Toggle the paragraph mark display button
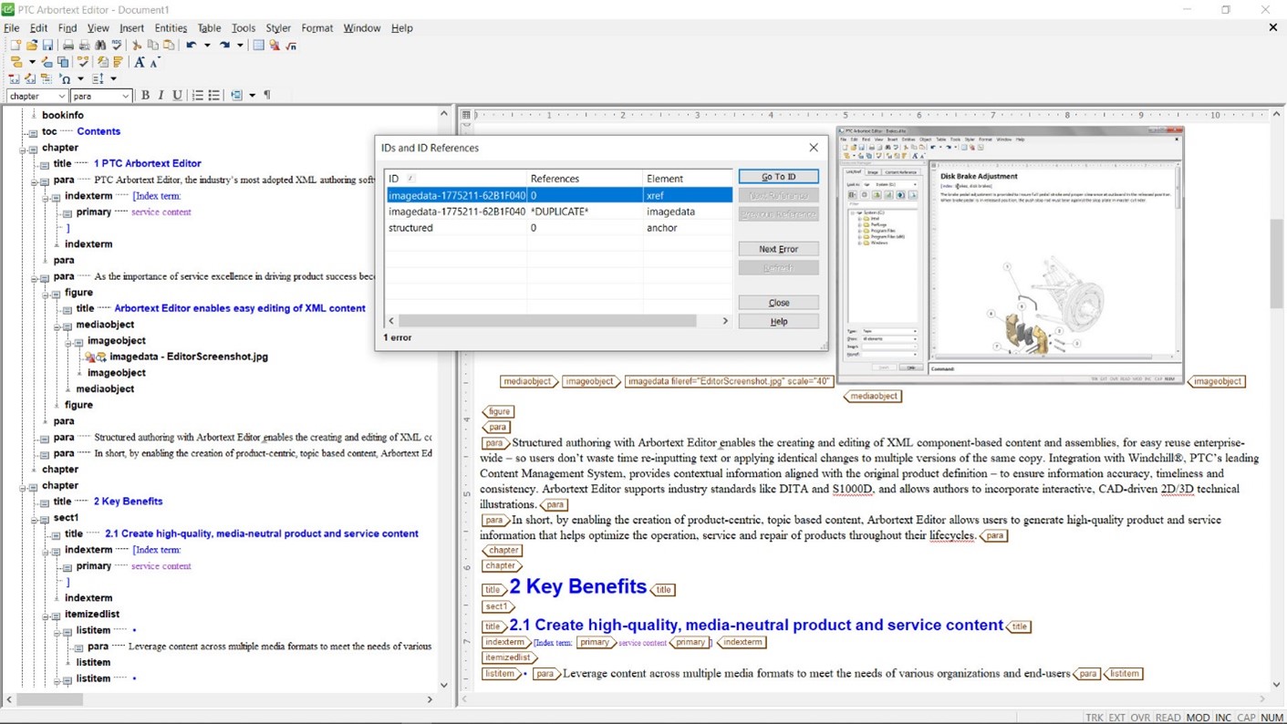The width and height of the screenshot is (1287, 724). 267,95
